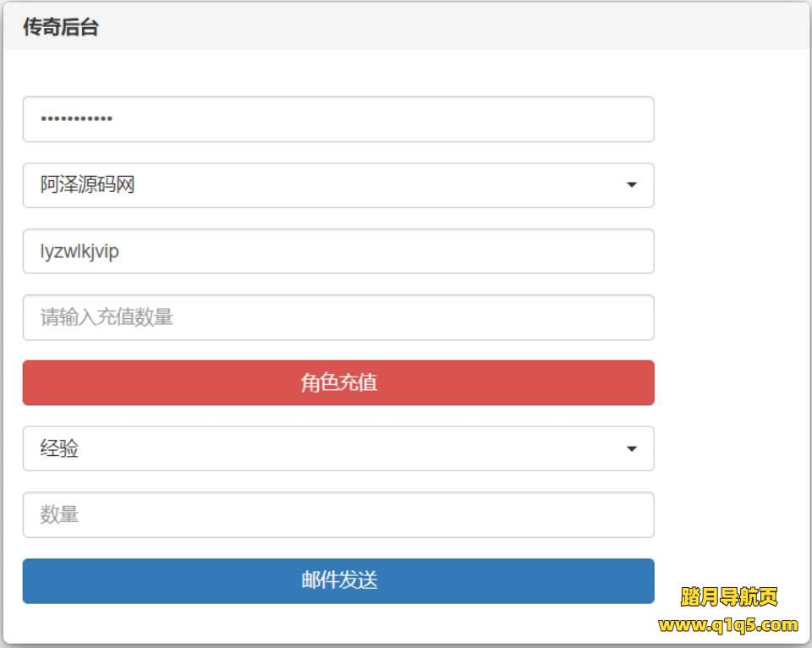Click the 邮件发送 label on blue button
This screenshot has height=648, width=812.
pyautogui.click(x=338, y=580)
